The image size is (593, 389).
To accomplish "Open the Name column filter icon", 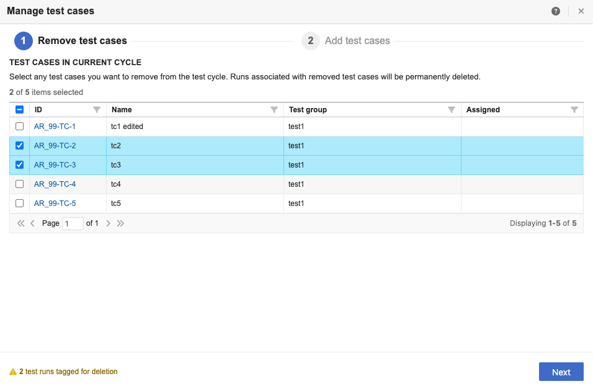I will [x=274, y=110].
